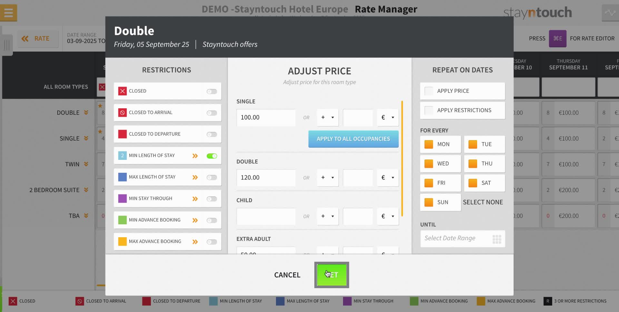619x312 pixels.
Task: Open the Until date range calendar icon
Action: click(497, 239)
